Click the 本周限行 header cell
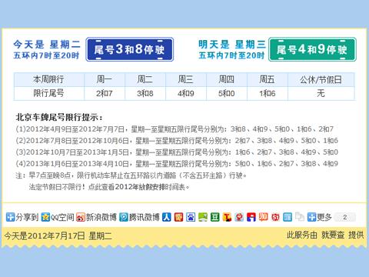The height and width of the screenshot is (277, 369). pos(48,79)
